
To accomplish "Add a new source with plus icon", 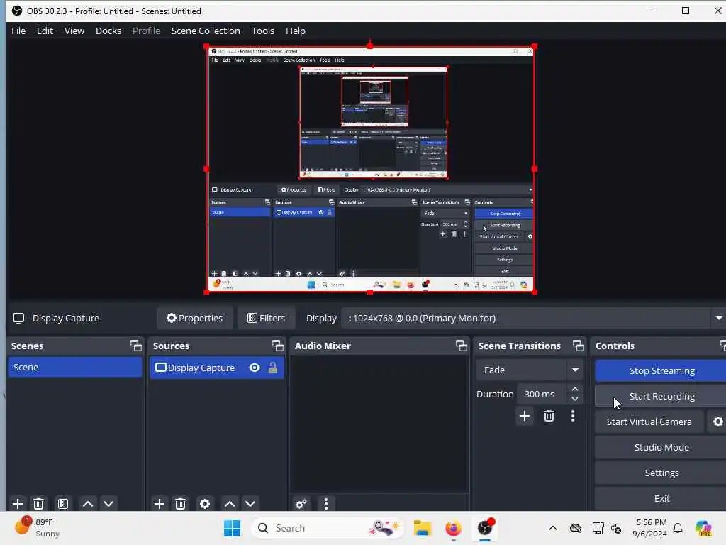I will (x=160, y=503).
